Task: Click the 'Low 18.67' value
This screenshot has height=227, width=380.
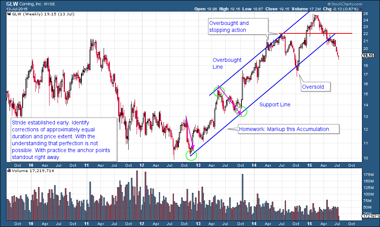Action: [x=253, y=9]
